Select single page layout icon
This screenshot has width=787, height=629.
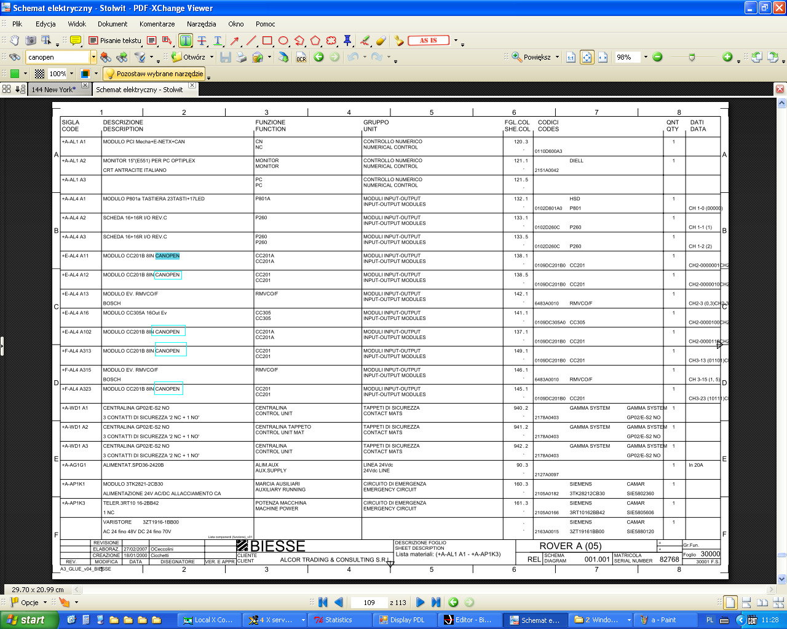[730, 603]
